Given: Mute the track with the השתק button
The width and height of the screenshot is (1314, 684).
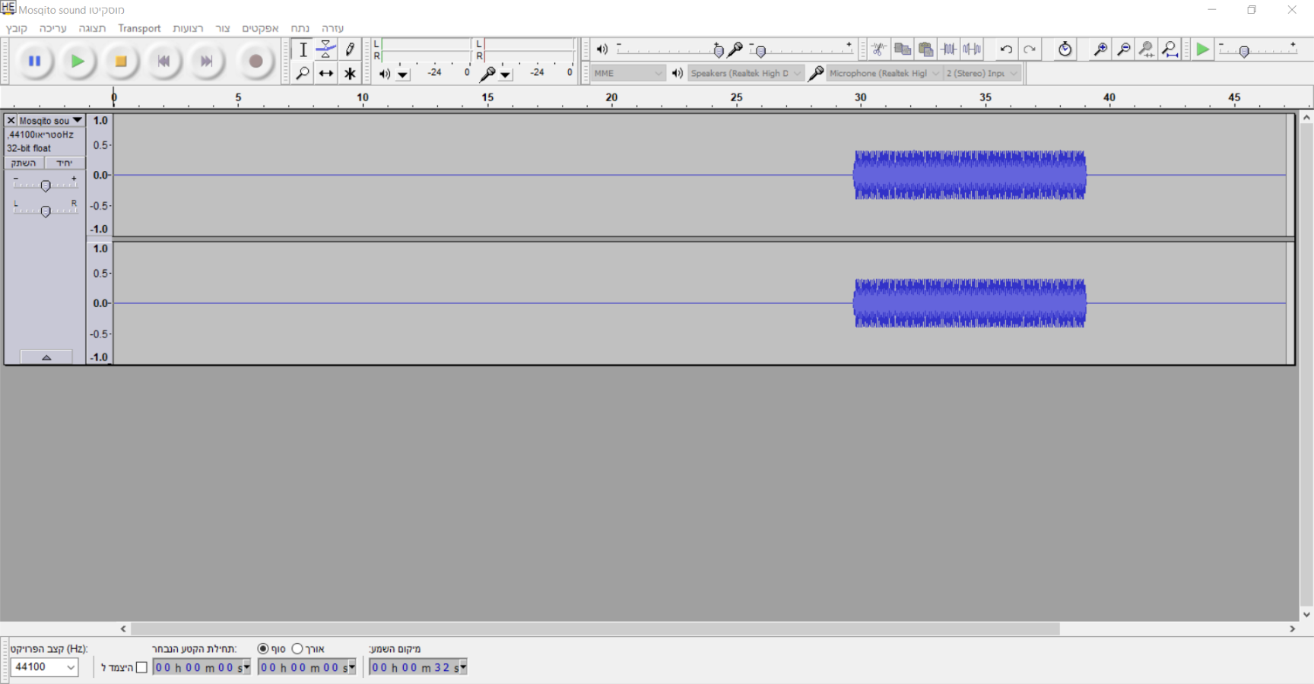Looking at the screenshot, I should (x=24, y=163).
